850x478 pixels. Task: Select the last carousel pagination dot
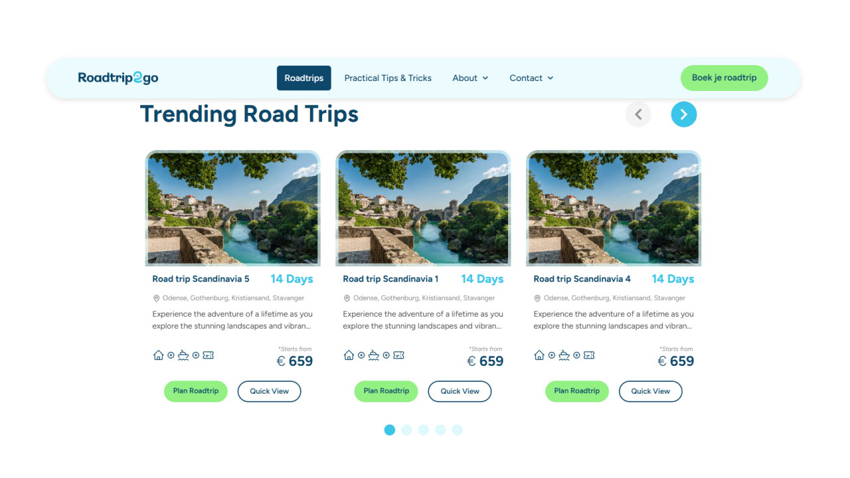(x=457, y=430)
